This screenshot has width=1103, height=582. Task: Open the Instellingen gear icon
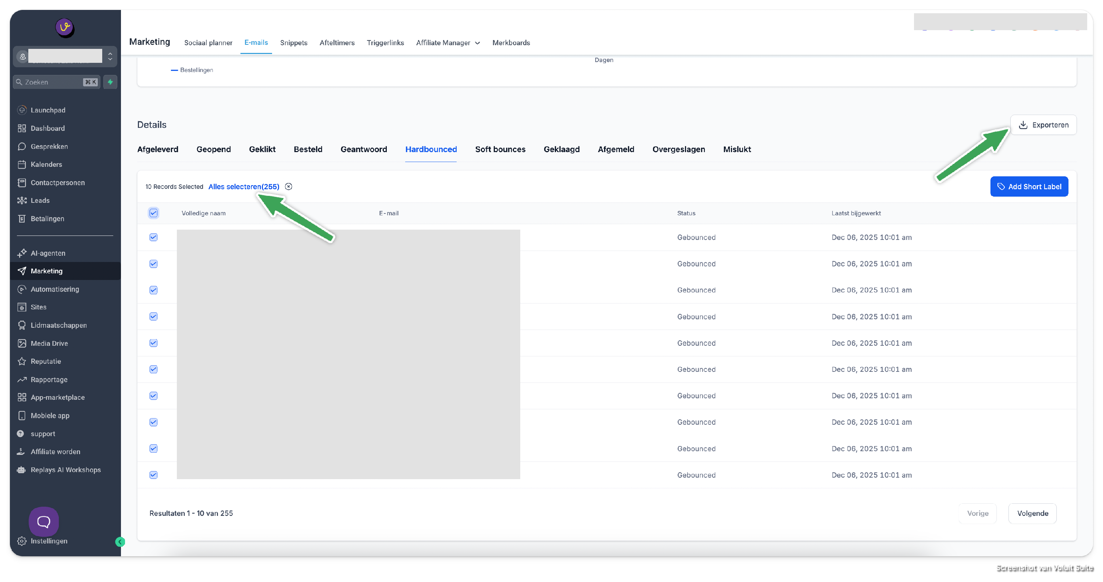(22, 541)
